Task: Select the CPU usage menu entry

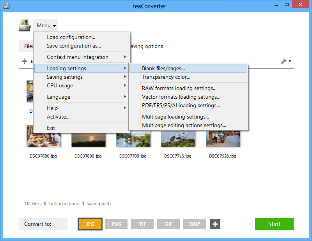Action: point(82,85)
